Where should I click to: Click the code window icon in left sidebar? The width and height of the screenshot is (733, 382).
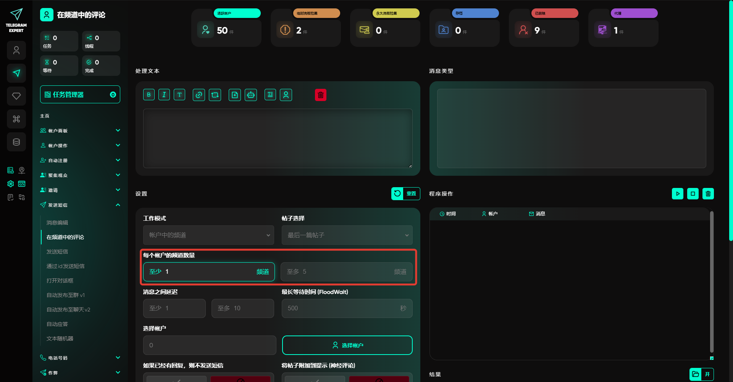click(22, 184)
